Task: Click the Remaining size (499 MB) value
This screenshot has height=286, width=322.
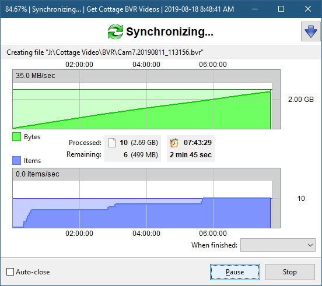Action: (145, 155)
